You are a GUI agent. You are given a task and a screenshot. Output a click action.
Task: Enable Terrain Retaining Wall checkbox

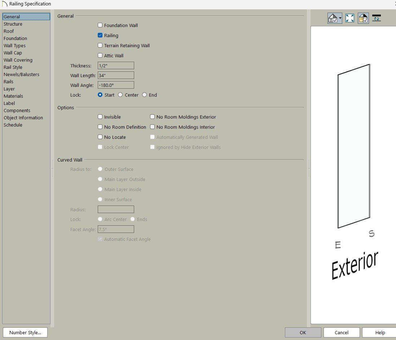tap(100, 45)
